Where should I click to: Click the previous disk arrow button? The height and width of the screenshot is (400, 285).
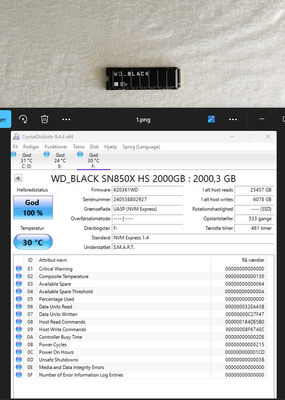click(18, 178)
